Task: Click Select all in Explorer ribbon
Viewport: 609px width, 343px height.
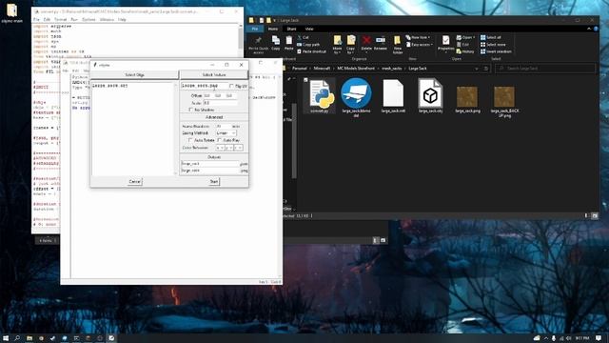Action: click(491, 37)
